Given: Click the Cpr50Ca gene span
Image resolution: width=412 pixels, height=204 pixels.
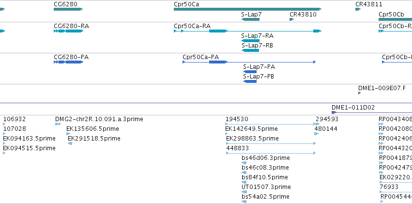Looking at the screenshot, I should click(247, 9).
